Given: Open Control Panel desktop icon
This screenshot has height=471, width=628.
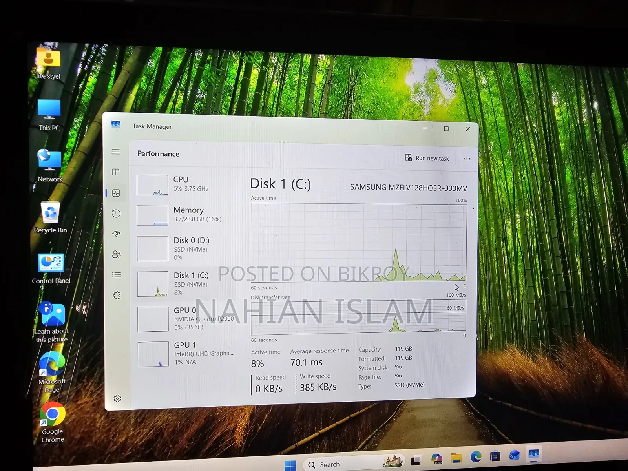Looking at the screenshot, I should (x=51, y=268).
